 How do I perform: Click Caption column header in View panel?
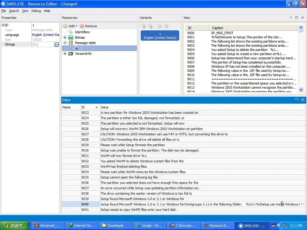point(254,28)
